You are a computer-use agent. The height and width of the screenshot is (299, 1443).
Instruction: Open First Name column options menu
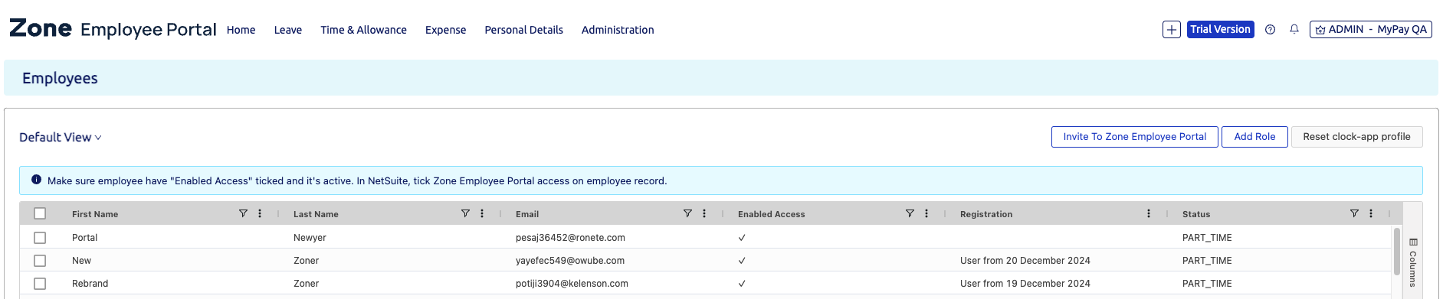260,213
